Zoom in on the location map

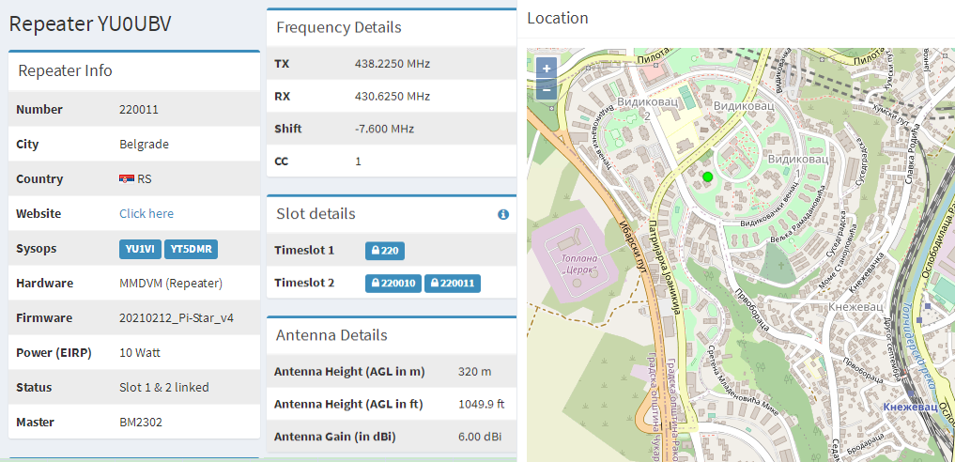[x=547, y=69]
